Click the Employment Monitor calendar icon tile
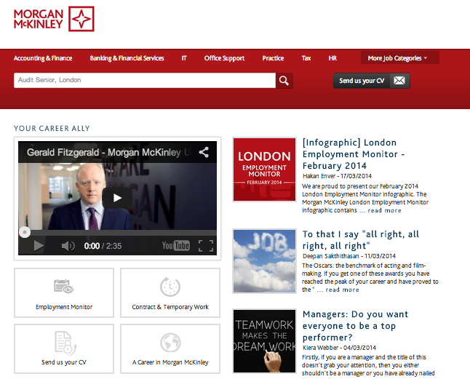470x379 pixels. 64,292
